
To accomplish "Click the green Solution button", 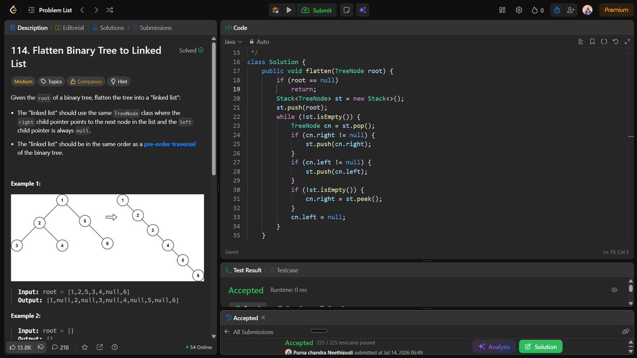I will [540, 347].
